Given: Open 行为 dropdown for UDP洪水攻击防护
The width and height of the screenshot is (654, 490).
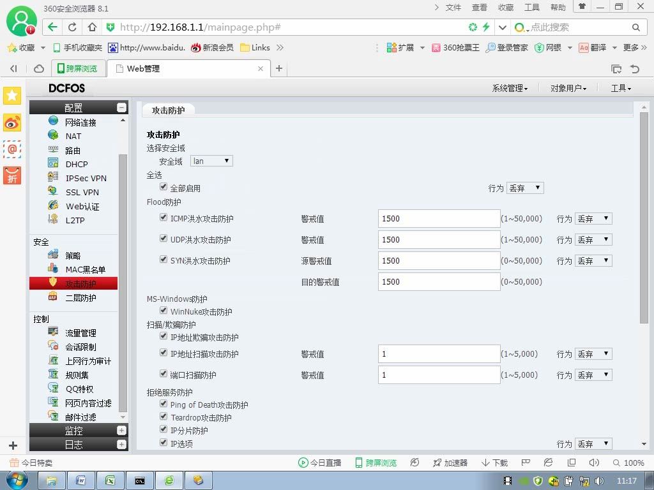Looking at the screenshot, I should coord(593,240).
